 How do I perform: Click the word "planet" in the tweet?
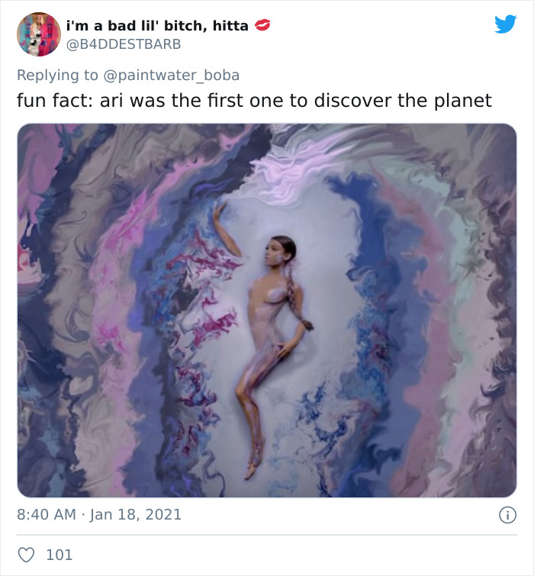pos(461,100)
